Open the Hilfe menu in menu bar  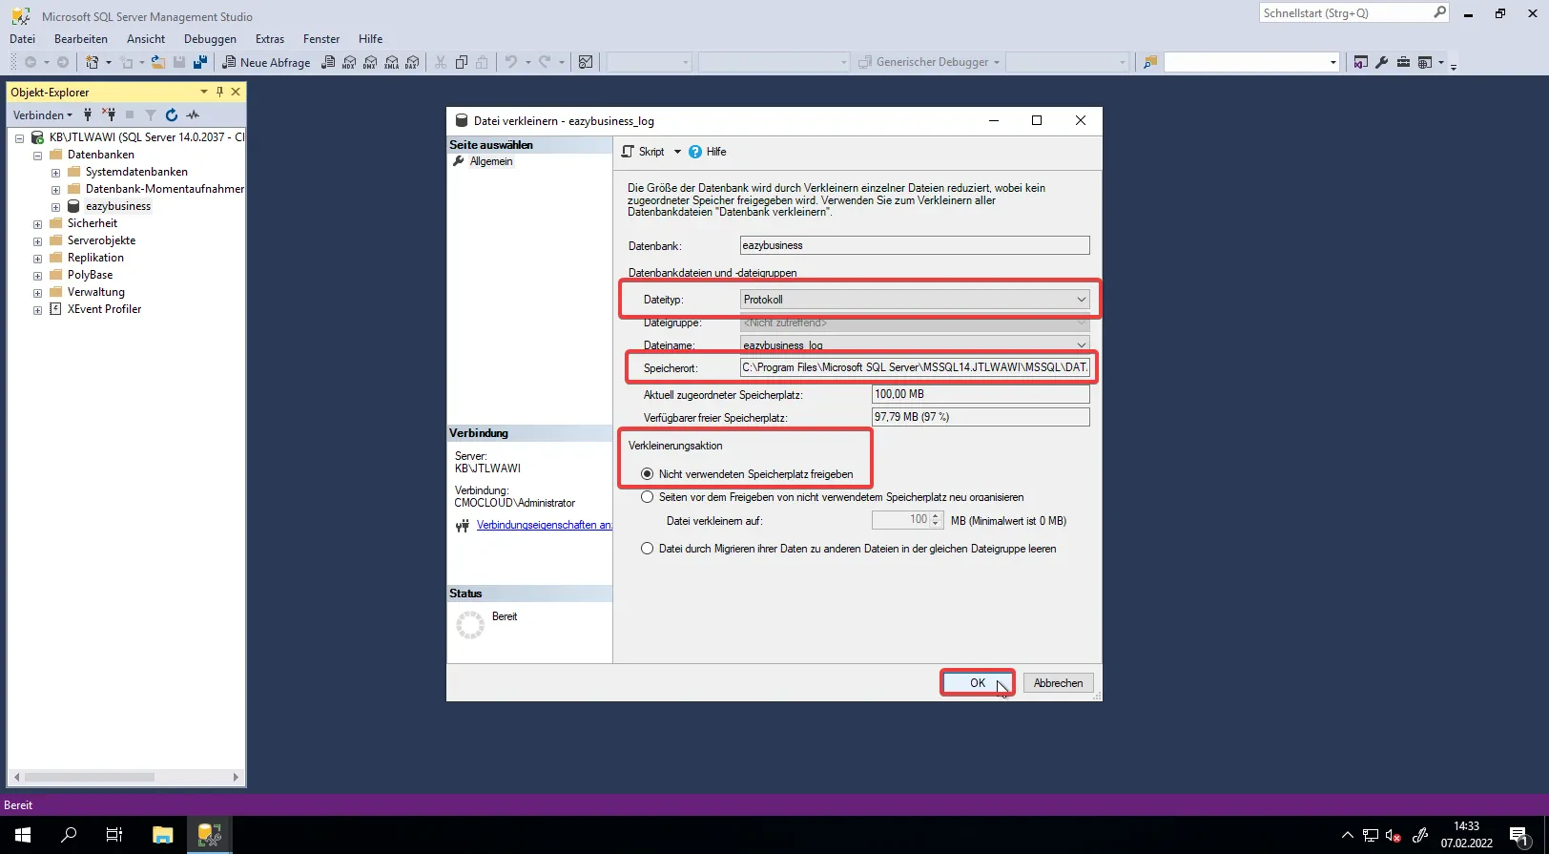(371, 39)
